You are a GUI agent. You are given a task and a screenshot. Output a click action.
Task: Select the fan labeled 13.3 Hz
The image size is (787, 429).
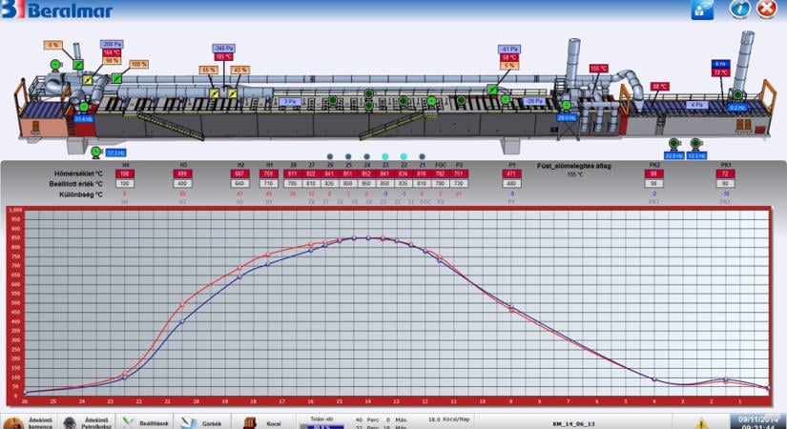[x=695, y=144]
